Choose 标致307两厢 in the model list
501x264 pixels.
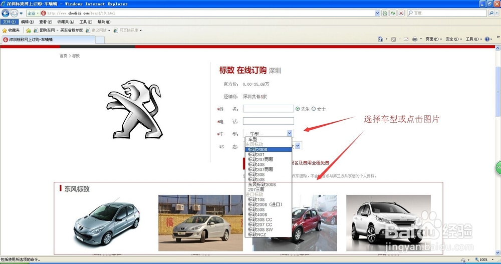(269, 169)
